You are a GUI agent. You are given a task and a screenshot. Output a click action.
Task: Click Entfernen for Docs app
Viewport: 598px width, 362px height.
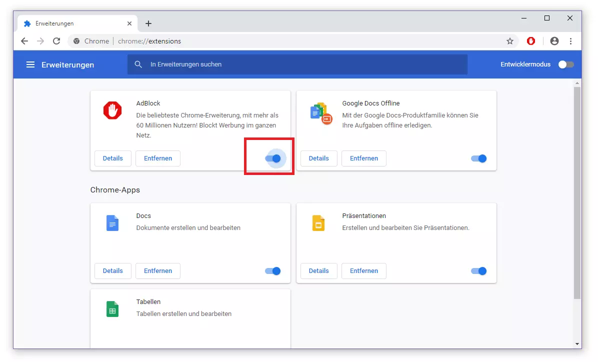(158, 271)
